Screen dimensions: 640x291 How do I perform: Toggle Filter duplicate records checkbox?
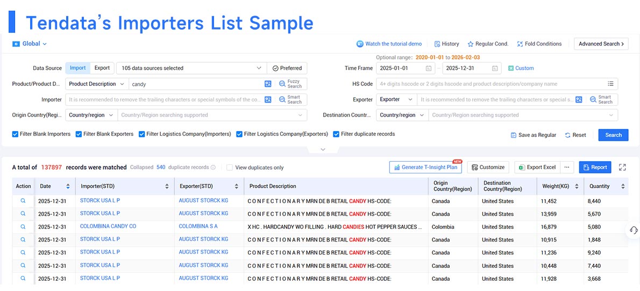[336, 134]
